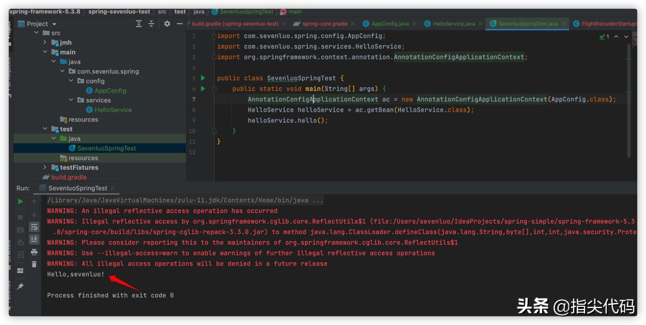This screenshot has width=646, height=325.
Task: Jump up the stack trace with up arrow
Action: 34,202
